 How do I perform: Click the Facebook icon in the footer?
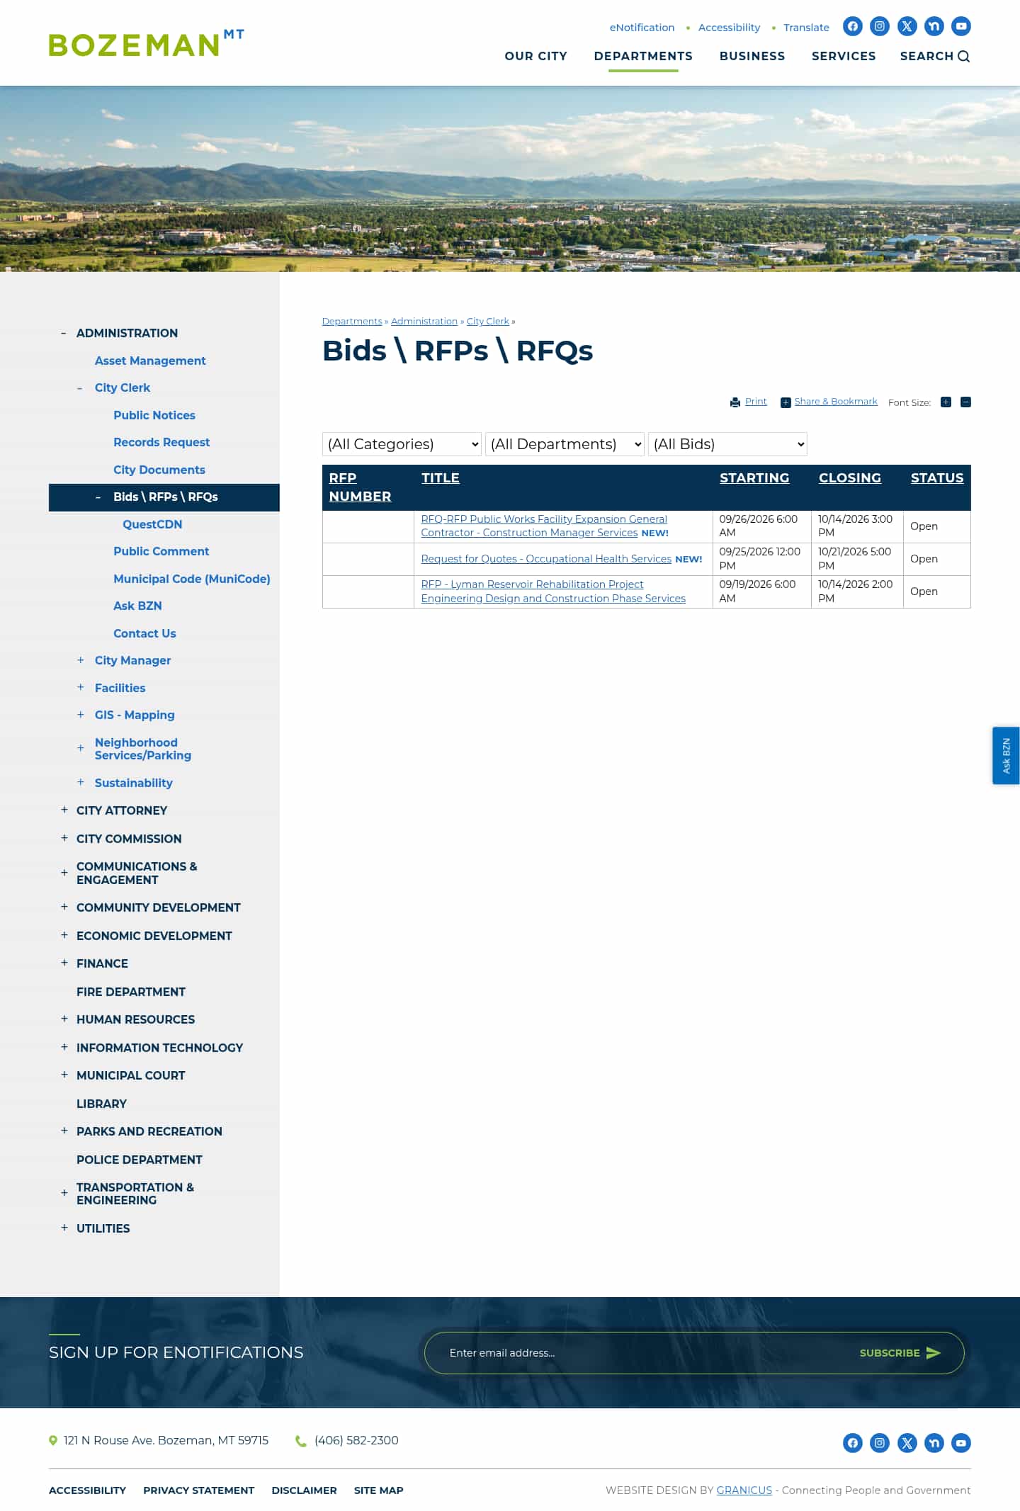853,1442
